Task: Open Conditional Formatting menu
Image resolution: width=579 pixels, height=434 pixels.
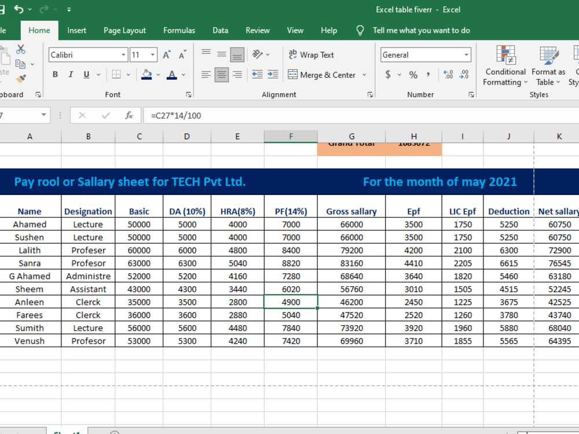Action: pos(505,66)
